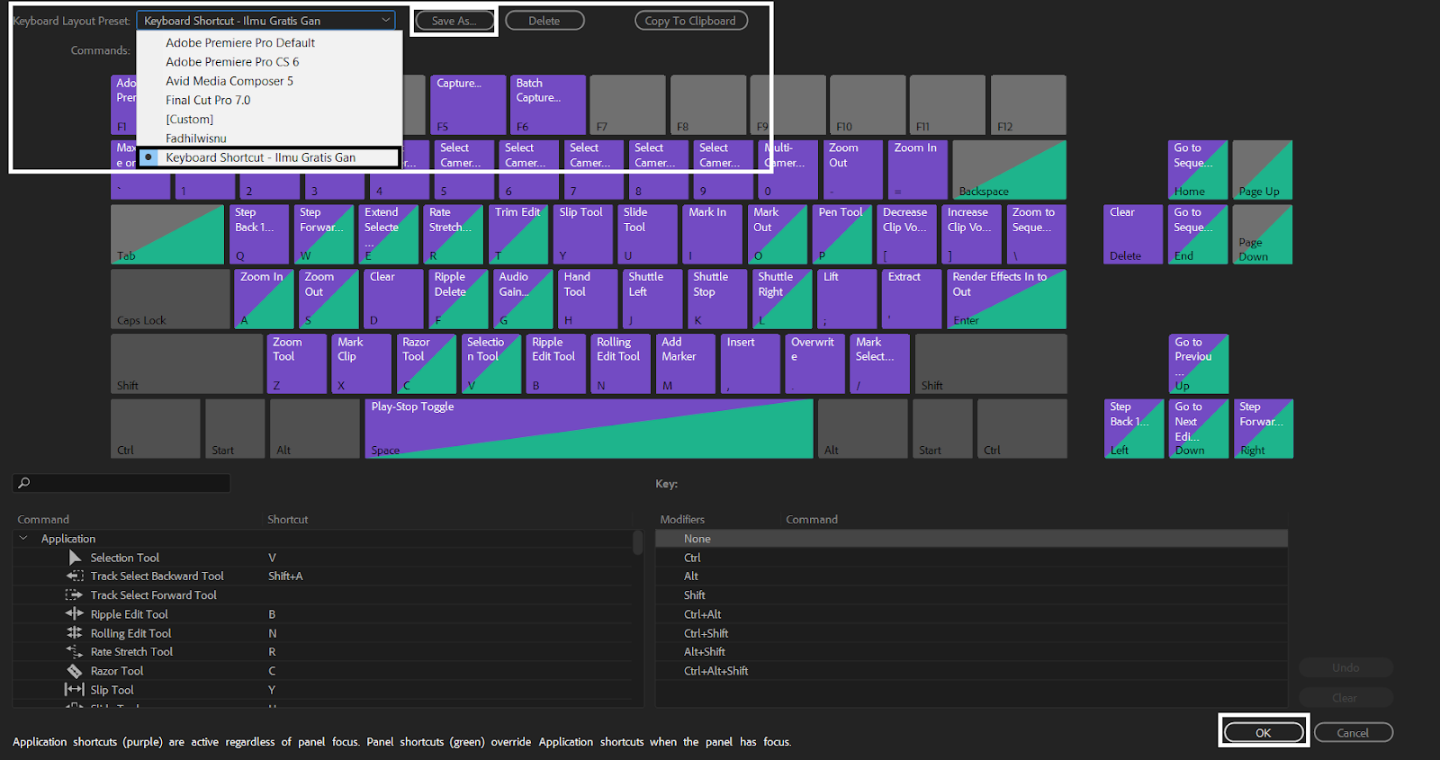Image resolution: width=1440 pixels, height=760 pixels.
Task: Choose Adobe Premiere Pro Default preset
Action: tap(240, 43)
